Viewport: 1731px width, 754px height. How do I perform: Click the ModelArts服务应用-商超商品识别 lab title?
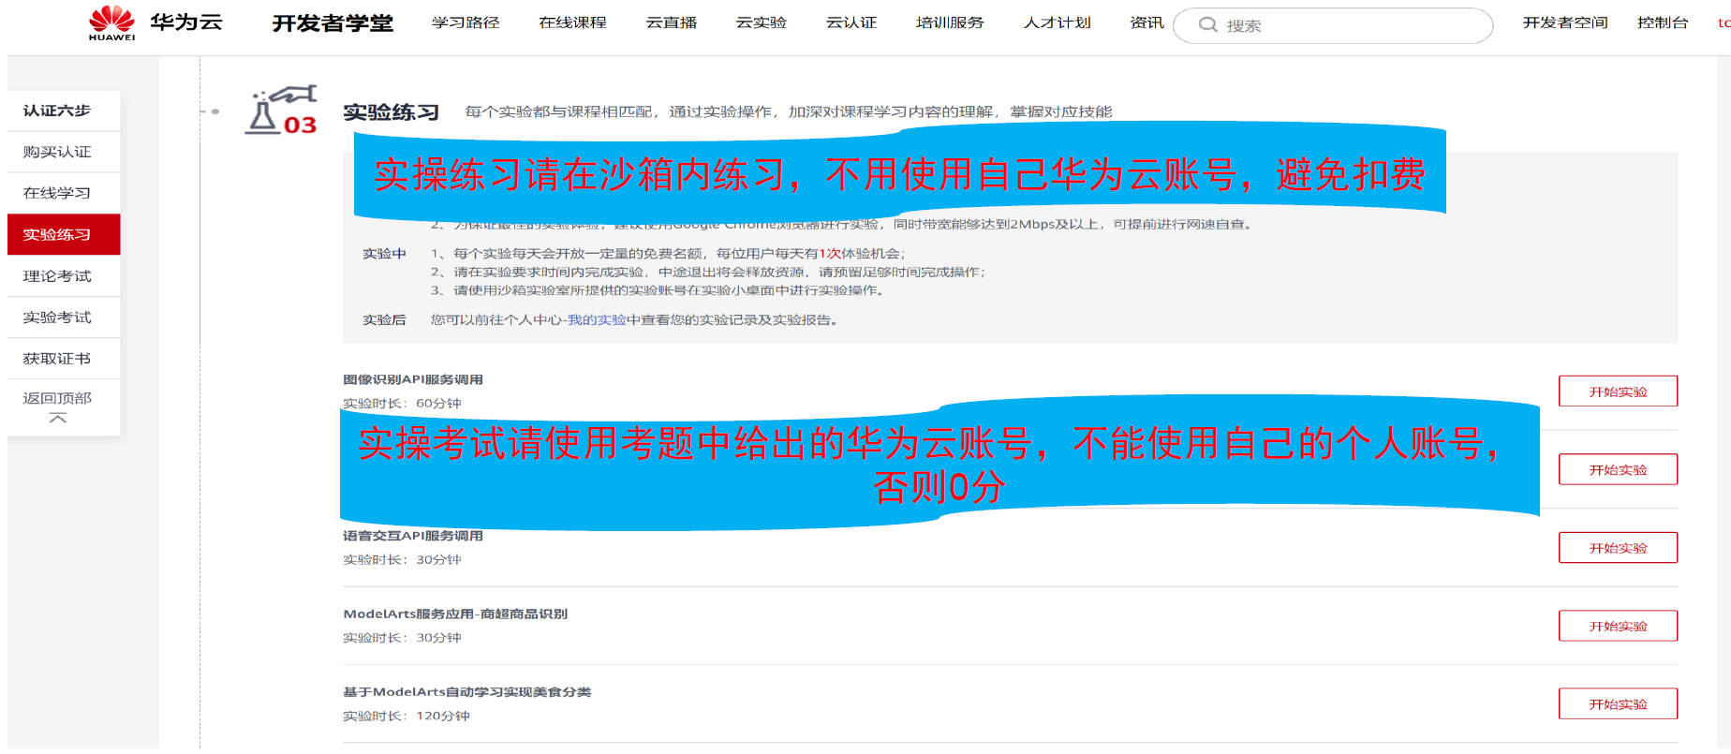point(455,614)
